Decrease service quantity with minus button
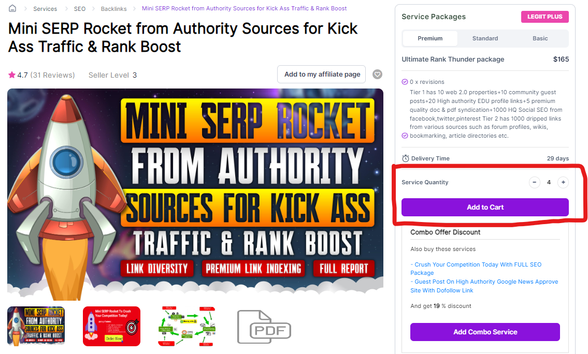The height and width of the screenshot is (354, 588). (534, 182)
